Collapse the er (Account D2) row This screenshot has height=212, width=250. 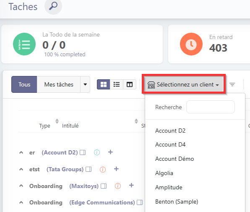[21, 153]
